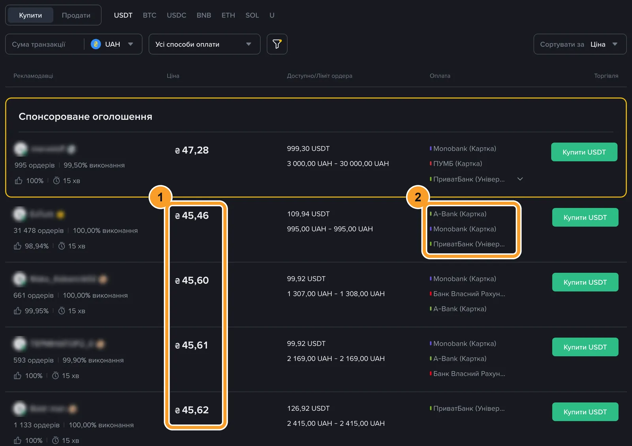Screen dimensions: 632x446
Task: Click the ПУМБ (Картка) payment method
Action: pyautogui.click(x=457, y=164)
